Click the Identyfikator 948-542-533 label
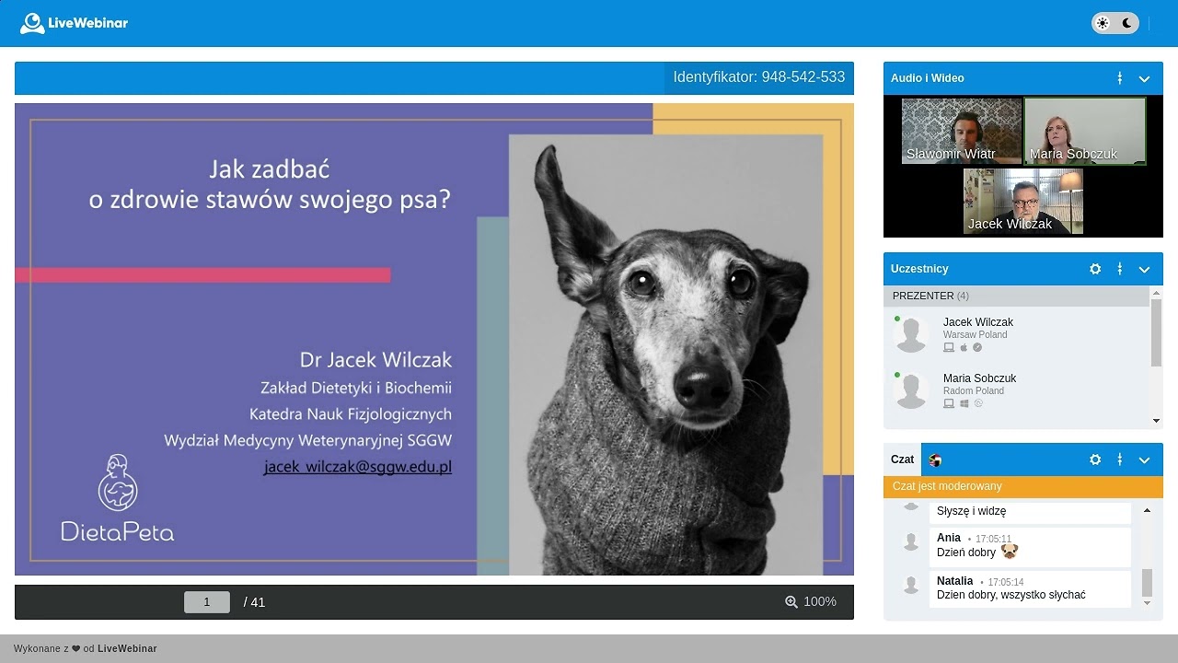Image resolution: width=1178 pixels, height=663 pixels. 759,77
